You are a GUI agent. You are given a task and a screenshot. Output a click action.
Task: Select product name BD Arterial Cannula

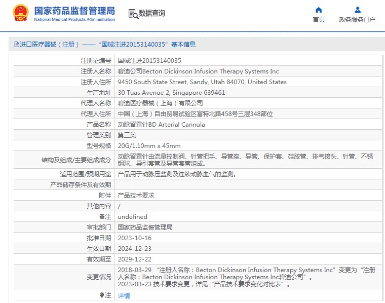click(x=161, y=125)
